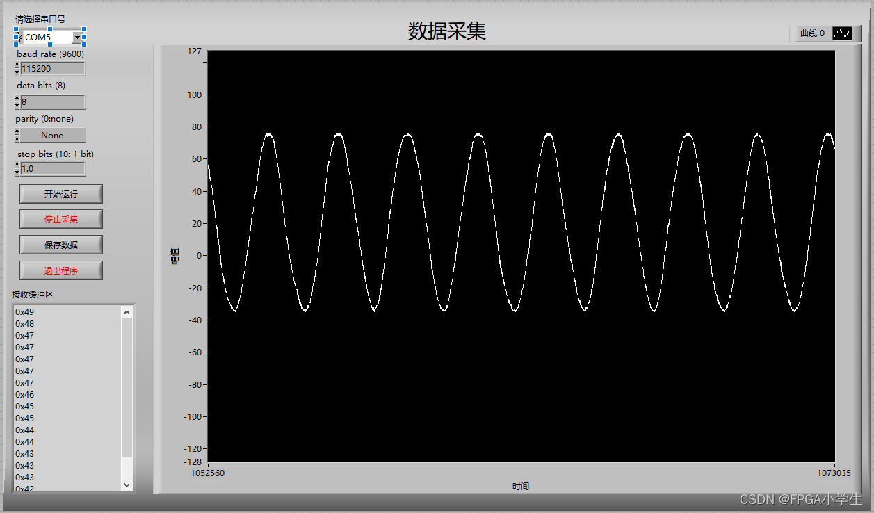Select the 0x48 row in receive buffer
The height and width of the screenshot is (513, 874).
(67, 324)
